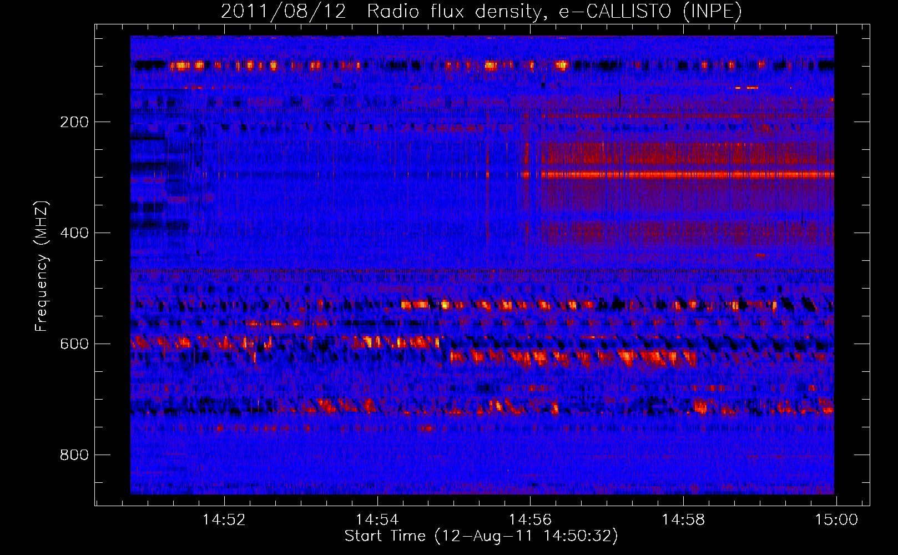Screen dimensions: 898x555
Task: Click the plot title "2011/08/12 Radio flux density, e-CALLISTO (INPE)"
Action: (481, 11)
